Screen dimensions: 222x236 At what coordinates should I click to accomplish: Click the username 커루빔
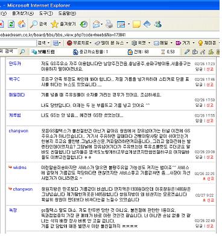[x=14, y=115]
